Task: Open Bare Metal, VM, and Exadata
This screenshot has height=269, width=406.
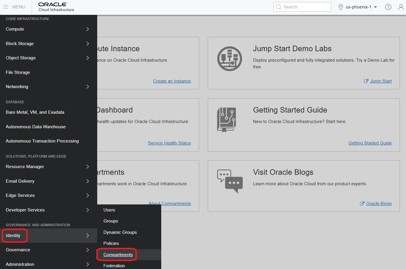Action: point(35,112)
